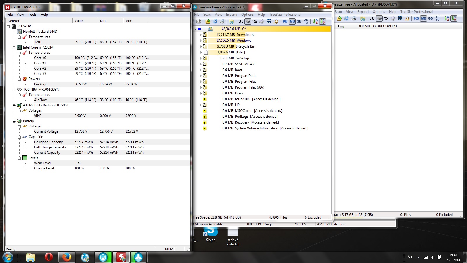467x263 pixels.
Task: Click the taskbar clock showing 19:40
Action: (453, 255)
